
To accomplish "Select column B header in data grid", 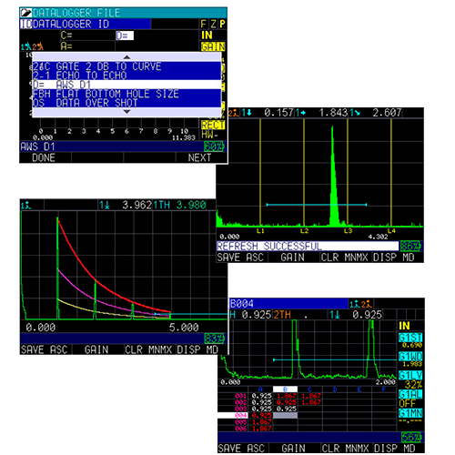I will pos(285,389).
